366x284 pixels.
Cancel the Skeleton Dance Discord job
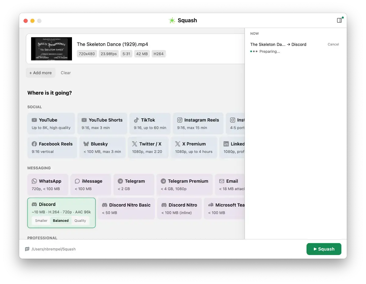click(333, 44)
